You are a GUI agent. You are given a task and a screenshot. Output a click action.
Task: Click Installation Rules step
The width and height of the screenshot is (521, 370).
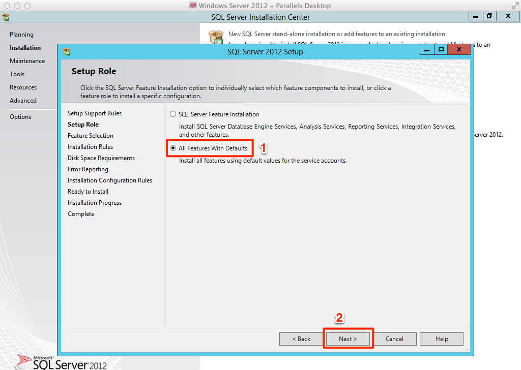click(x=90, y=147)
